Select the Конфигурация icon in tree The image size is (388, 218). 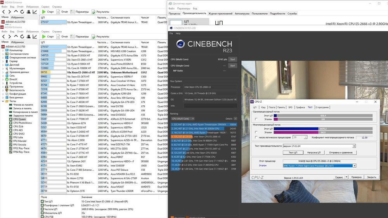(7, 94)
